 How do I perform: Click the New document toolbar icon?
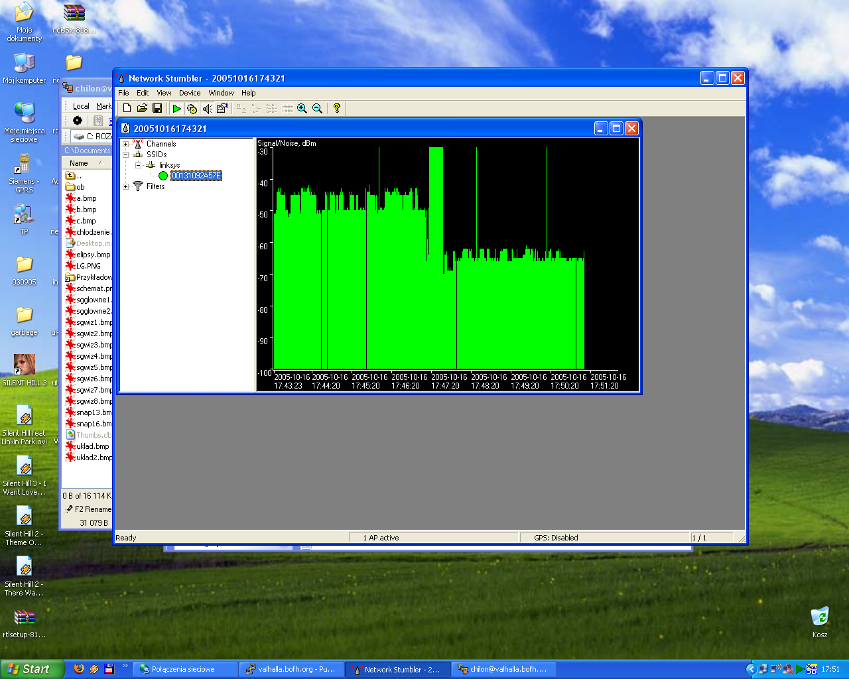(127, 109)
